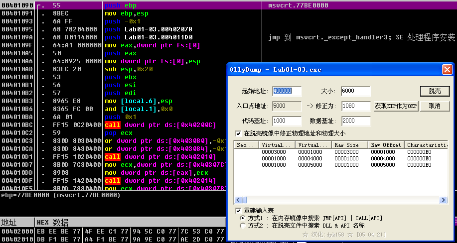
Task: Click the 起始地址 input field
Action: (287, 91)
